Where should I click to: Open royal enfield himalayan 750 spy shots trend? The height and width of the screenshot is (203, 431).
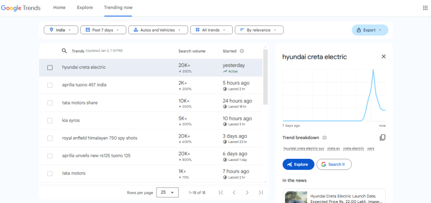151,138
